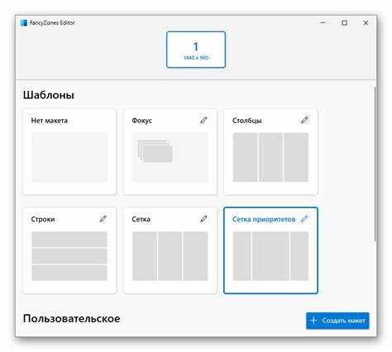Image resolution: width=392 pixels, height=352 pixels.
Task: Close the FancyZones Editor window
Action: (366, 23)
